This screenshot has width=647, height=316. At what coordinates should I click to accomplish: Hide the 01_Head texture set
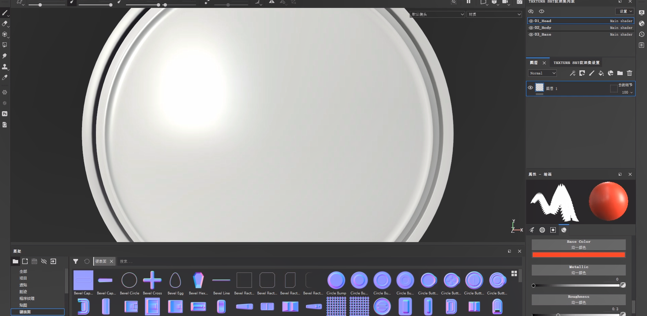click(x=531, y=21)
